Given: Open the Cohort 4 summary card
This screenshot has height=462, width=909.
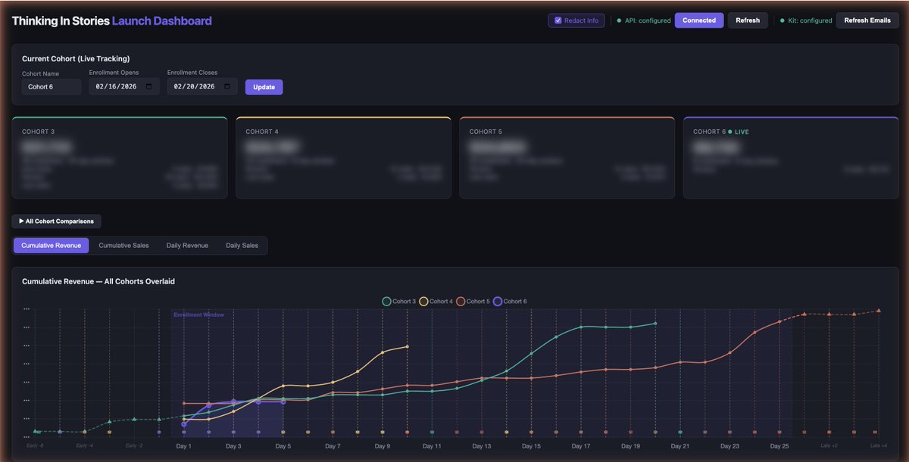Looking at the screenshot, I should [x=343, y=158].
